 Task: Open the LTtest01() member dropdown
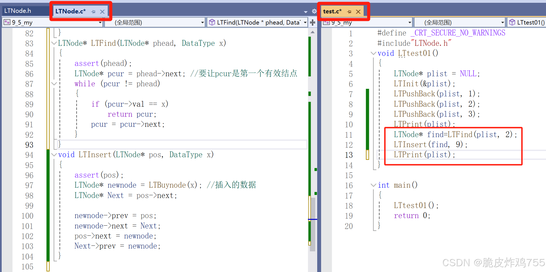(x=527, y=22)
